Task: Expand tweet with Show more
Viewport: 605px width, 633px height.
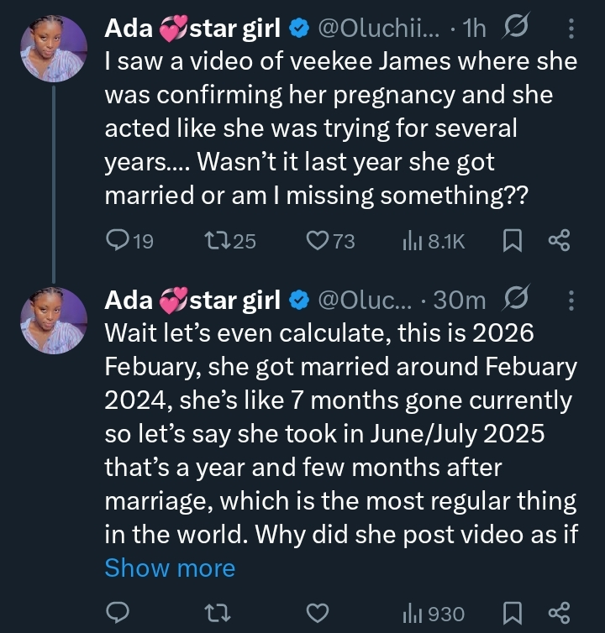Action: pos(170,568)
